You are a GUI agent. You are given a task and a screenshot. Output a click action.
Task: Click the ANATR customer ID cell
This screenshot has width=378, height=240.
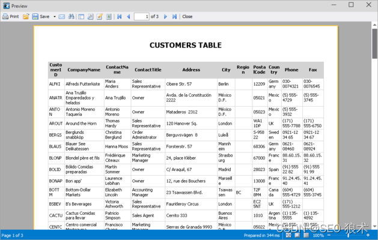coord(56,98)
